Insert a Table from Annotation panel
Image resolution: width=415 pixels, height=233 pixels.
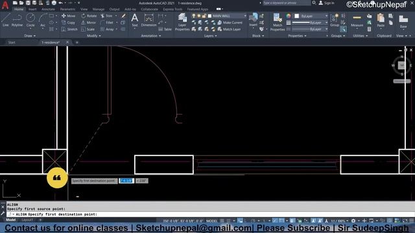coord(165,29)
